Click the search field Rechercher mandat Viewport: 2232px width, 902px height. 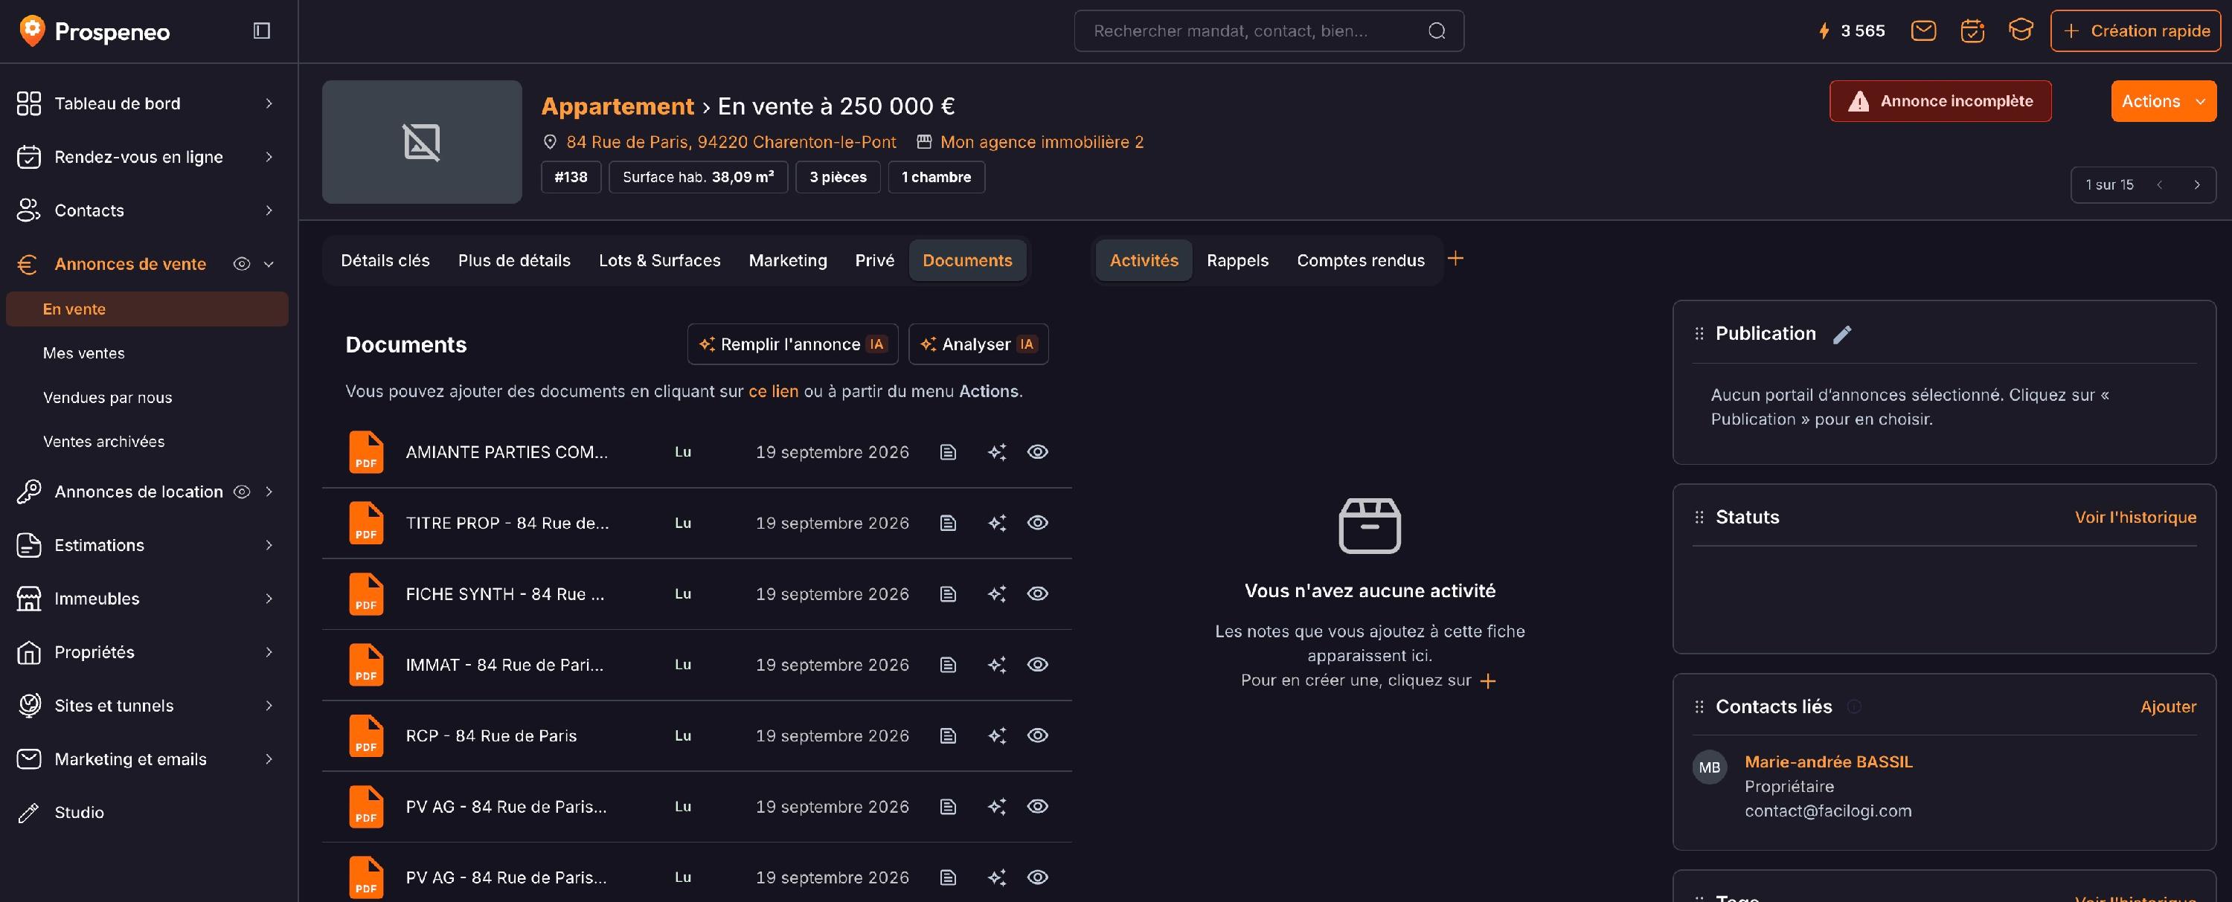pyautogui.click(x=1269, y=31)
